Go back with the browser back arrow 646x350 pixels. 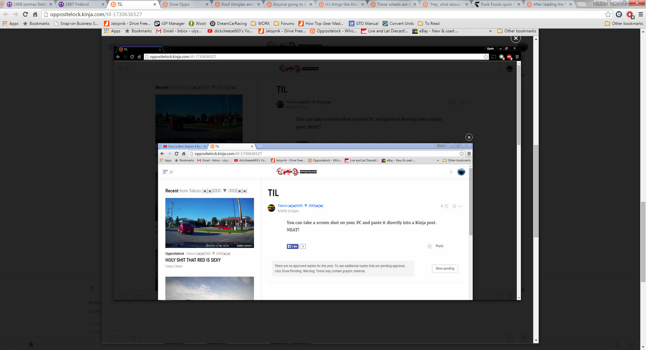(x=6, y=14)
